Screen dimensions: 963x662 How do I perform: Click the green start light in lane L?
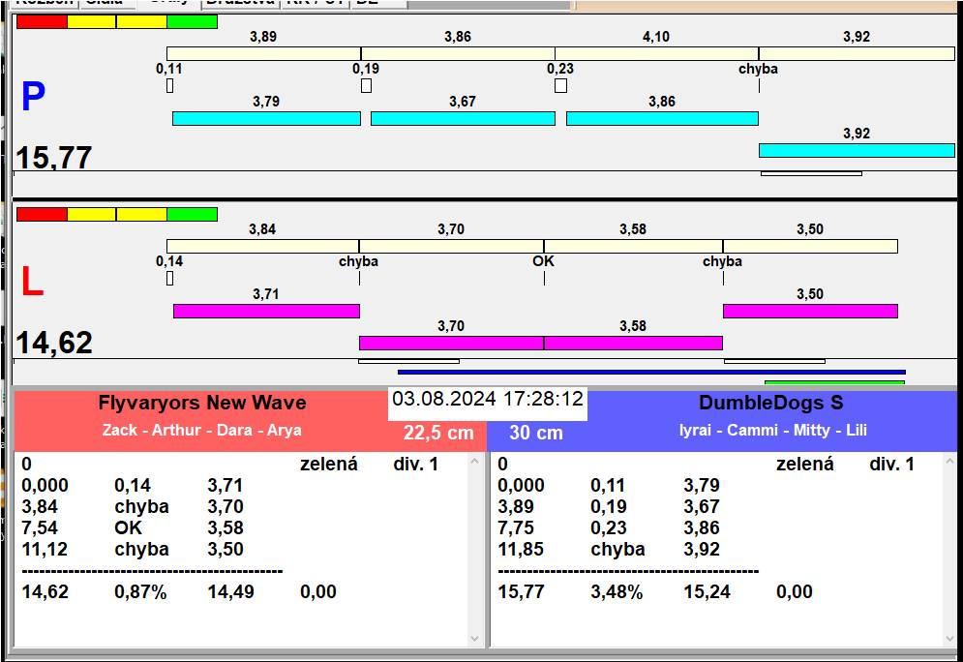(193, 214)
